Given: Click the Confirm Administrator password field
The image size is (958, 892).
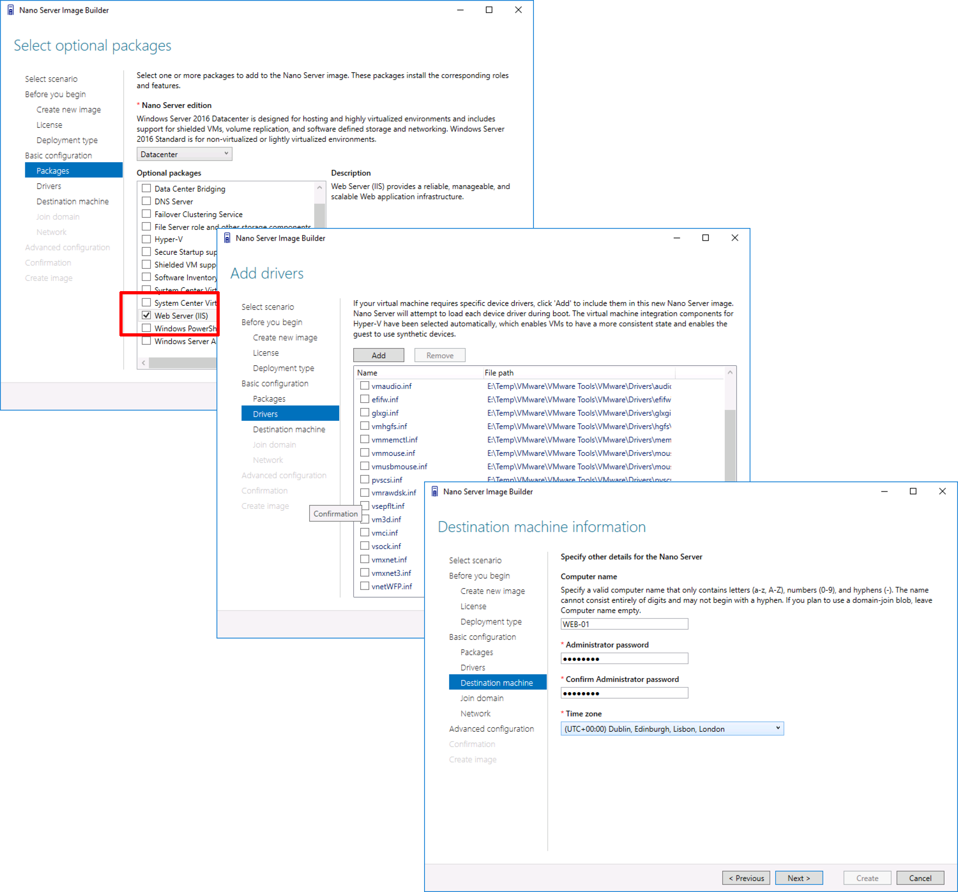Looking at the screenshot, I should pyautogui.click(x=625, y=693).
